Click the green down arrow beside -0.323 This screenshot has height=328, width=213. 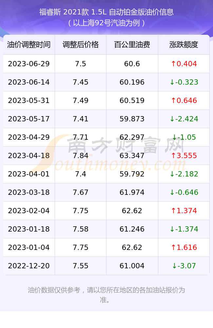(x=172, y=82)
